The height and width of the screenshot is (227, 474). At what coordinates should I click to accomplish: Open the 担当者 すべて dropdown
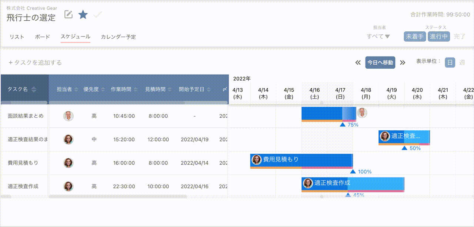pos(378,37)
